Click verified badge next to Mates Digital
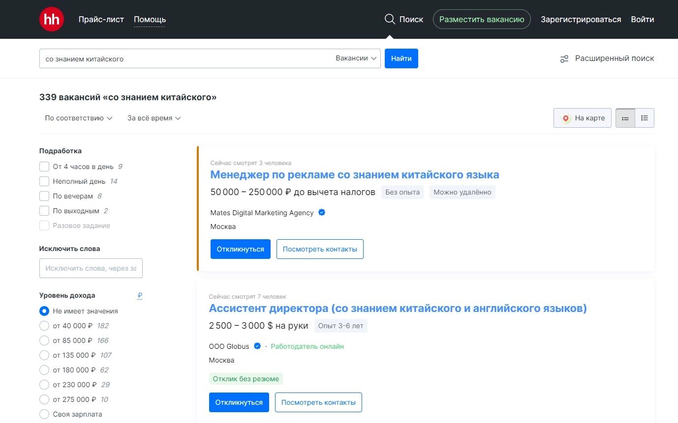Viewport: 678px width, 423px height. pos(322,213)
